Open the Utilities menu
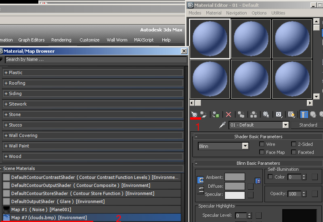Viewport: 323px width, 222px height. 278,13
